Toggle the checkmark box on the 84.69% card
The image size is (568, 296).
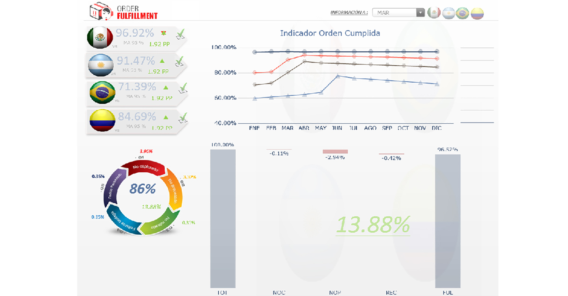tap(183, 118)
